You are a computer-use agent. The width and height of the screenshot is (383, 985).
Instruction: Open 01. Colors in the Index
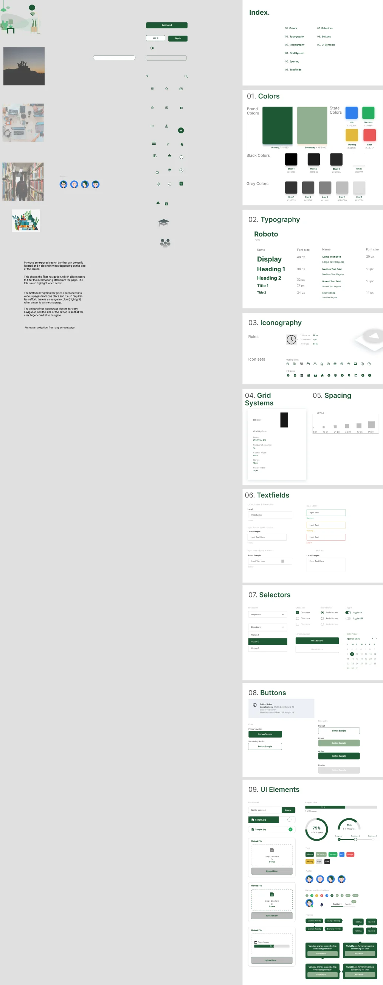point(291,28)
